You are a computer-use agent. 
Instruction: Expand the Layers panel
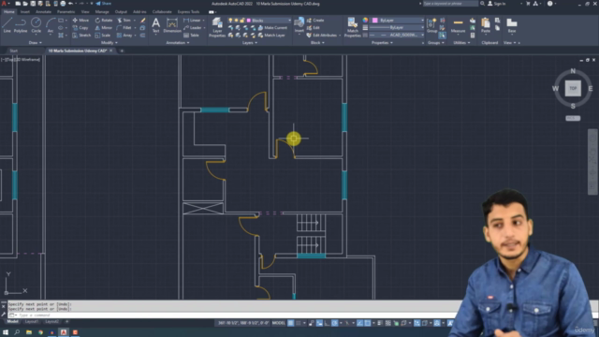click(250, 43)
